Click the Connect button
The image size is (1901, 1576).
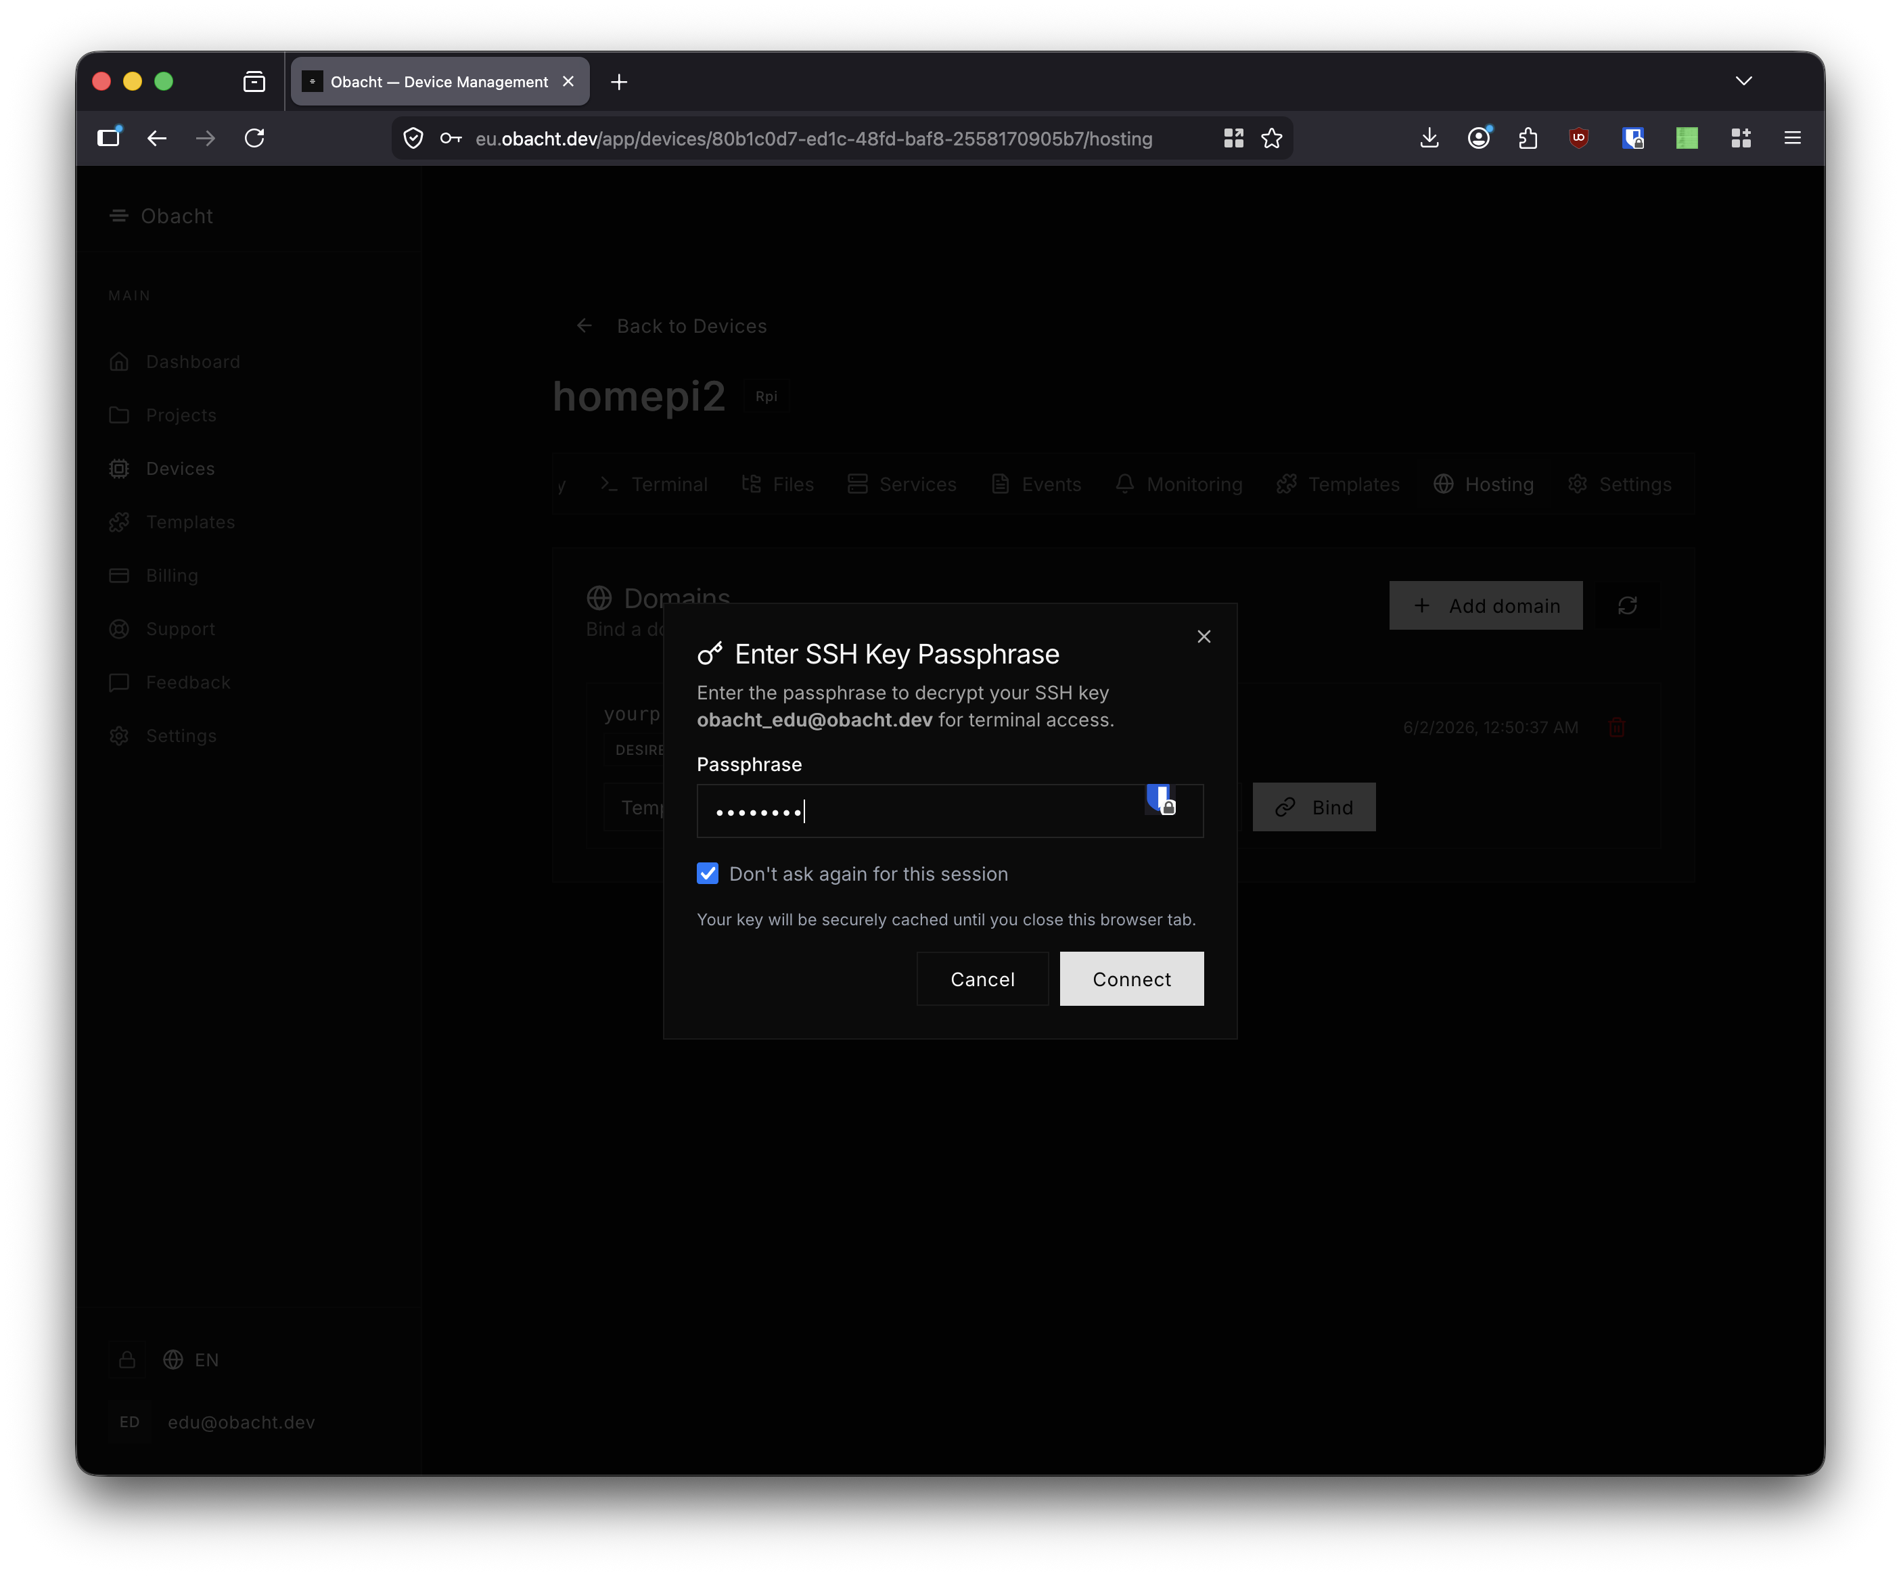1132,979
